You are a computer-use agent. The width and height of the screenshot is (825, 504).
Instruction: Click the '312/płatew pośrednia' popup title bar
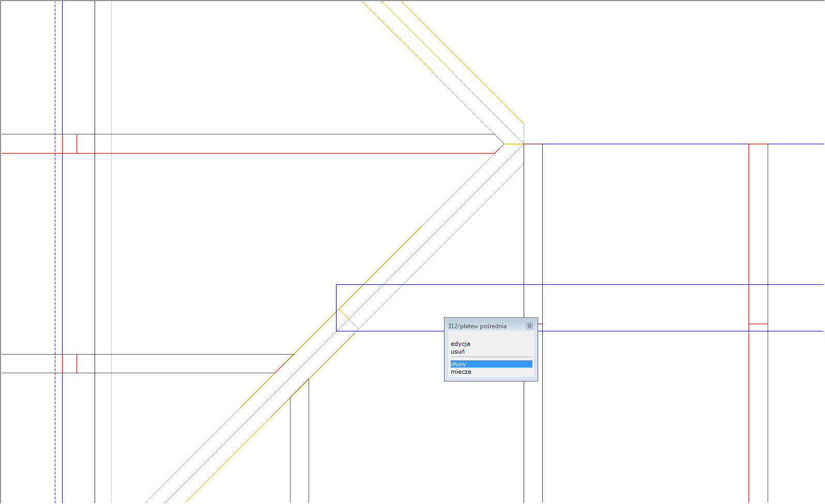(483, 326)
